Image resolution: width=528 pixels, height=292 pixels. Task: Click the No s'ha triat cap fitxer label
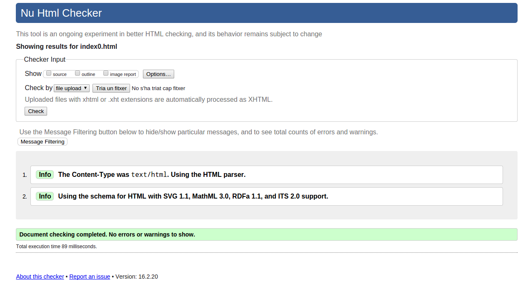click(x=158, y=88)
